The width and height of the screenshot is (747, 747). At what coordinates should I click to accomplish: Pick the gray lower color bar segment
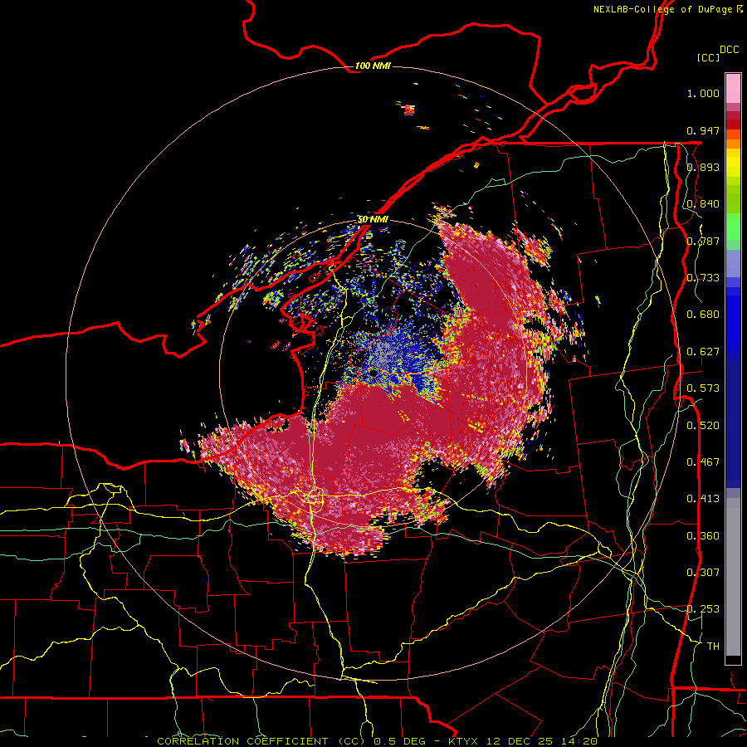pyautogui.click(x=733, y=577)
